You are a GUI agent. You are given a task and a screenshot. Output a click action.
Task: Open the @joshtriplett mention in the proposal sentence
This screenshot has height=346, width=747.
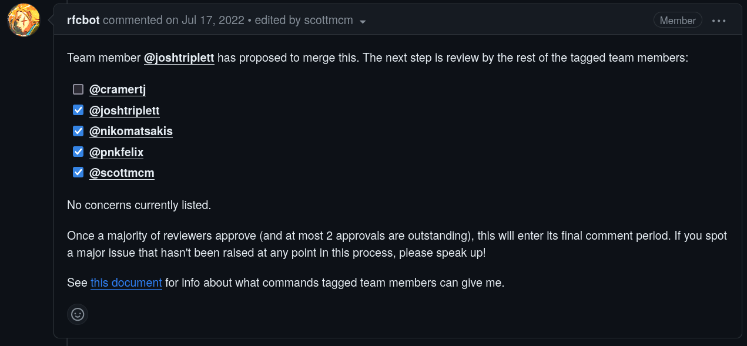tap(179, 58)
